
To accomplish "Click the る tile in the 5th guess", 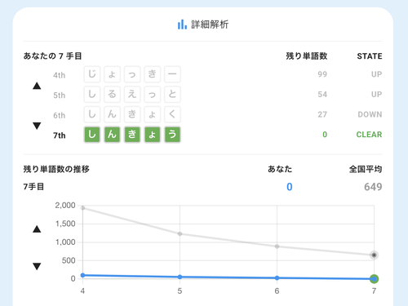I will (112, 95).
